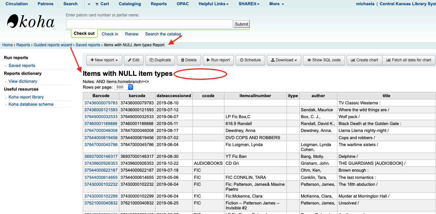Show SQL code for report

point(324,60)
